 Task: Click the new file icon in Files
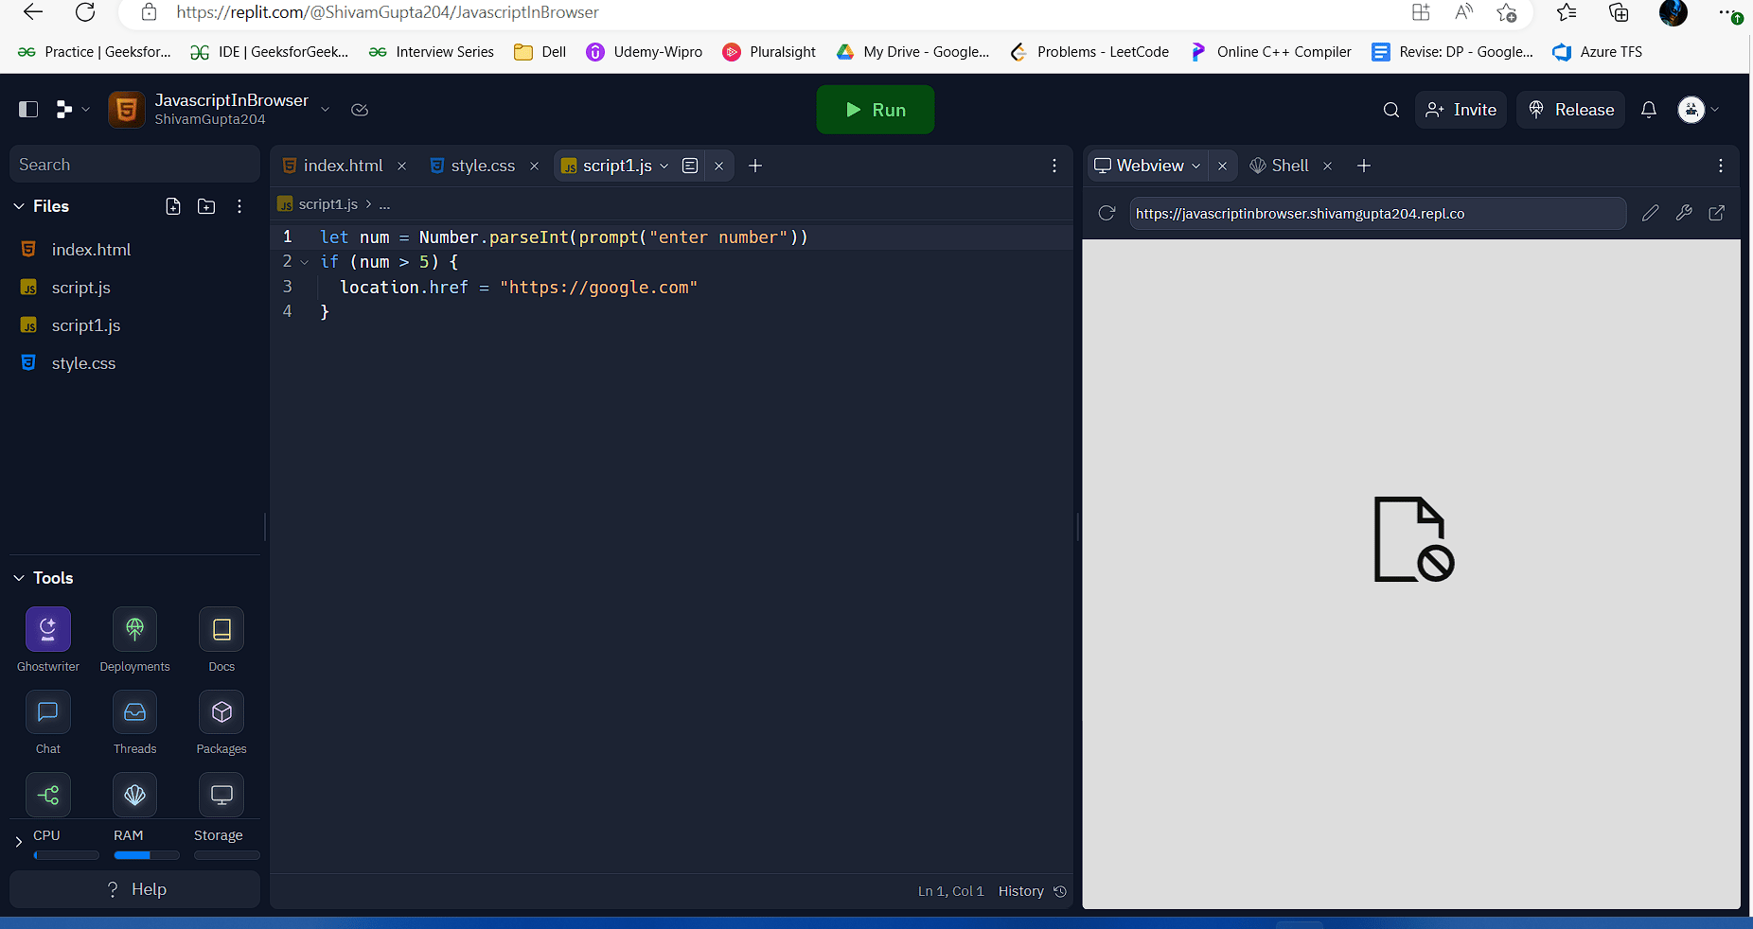pyautogui.click(x=173, y=206)
